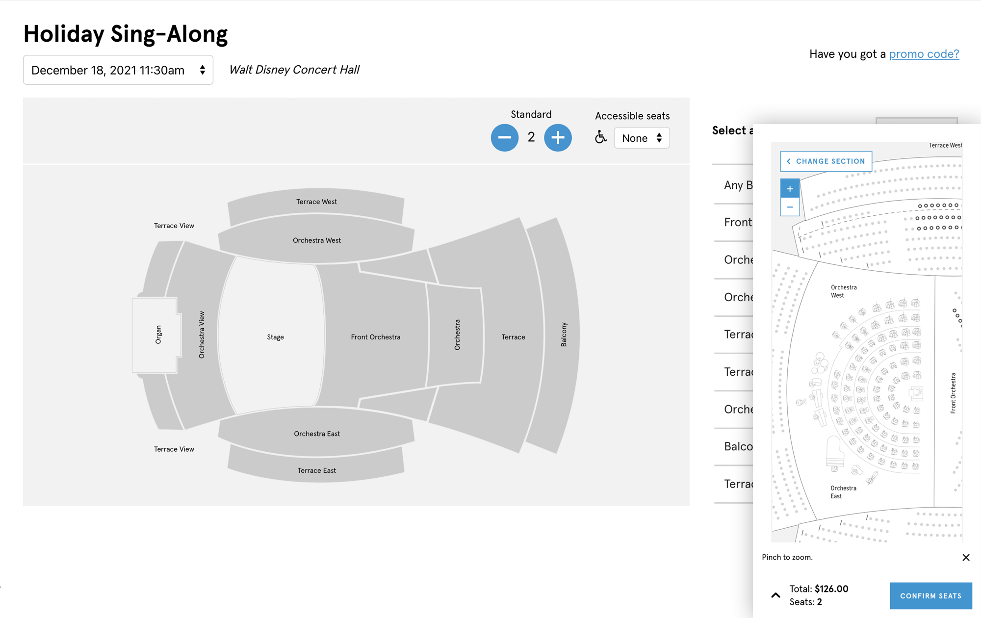The width and height of the screenshot is (981, 618).
Task: Zoom in on the seat map
Action: point(790,189)
